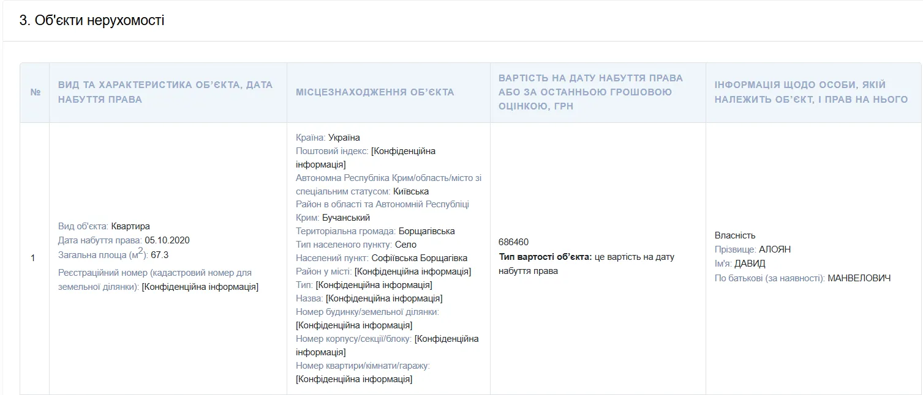Click the "Місцезнаходження об'єкта" column header
Screen dimensions: 923x395
[x=375, y=92]
